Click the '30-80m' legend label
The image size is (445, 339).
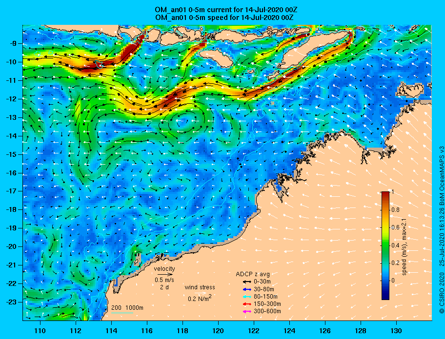(x=264, y=289)
